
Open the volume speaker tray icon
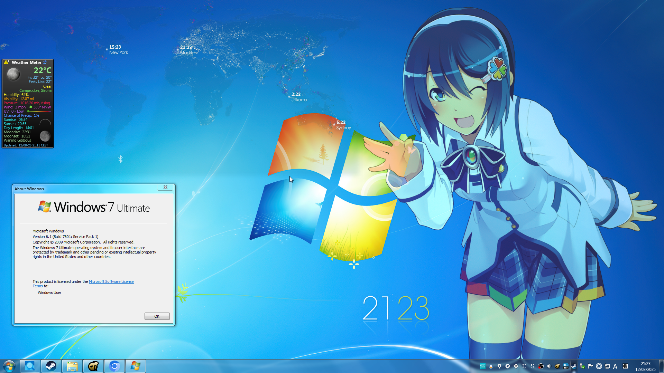pyautogui.click(x=549, y=366)
